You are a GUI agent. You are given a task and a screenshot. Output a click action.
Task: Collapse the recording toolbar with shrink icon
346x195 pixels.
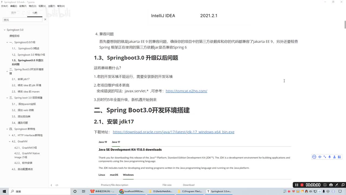(325, 185)
